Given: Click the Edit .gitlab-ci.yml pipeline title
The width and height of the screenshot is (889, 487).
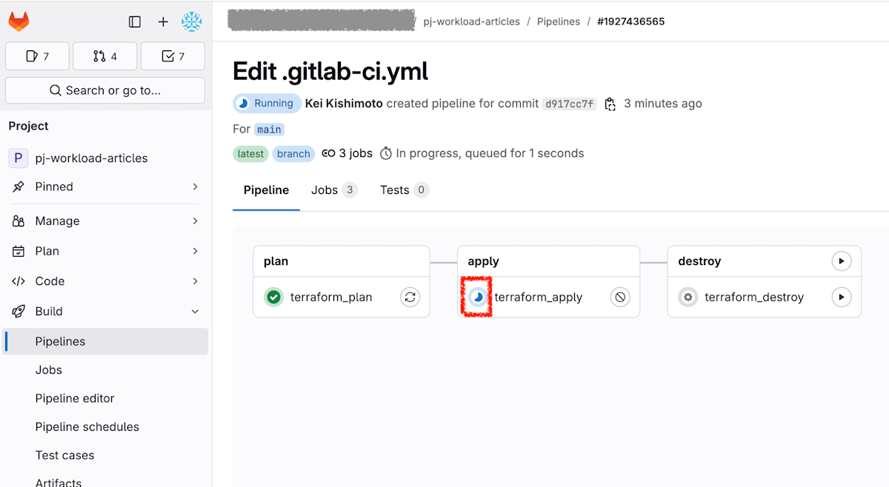Looking at the screenshot, I should click(x=330, y=71).
